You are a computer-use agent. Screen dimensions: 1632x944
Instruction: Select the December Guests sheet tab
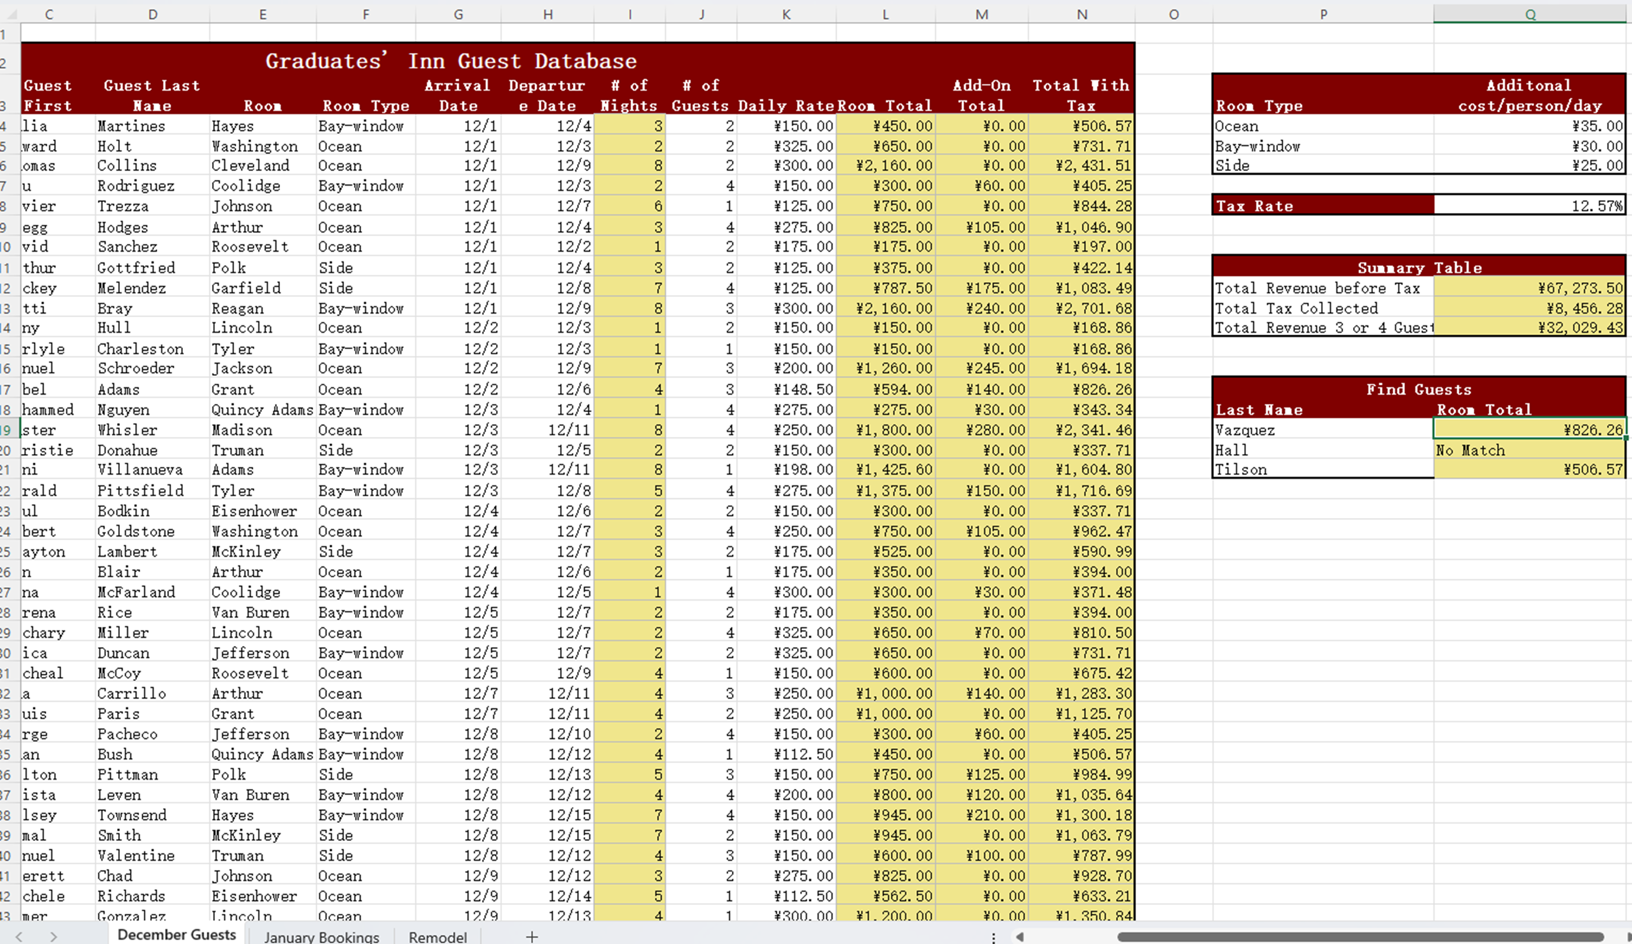[x=177, y=935]
